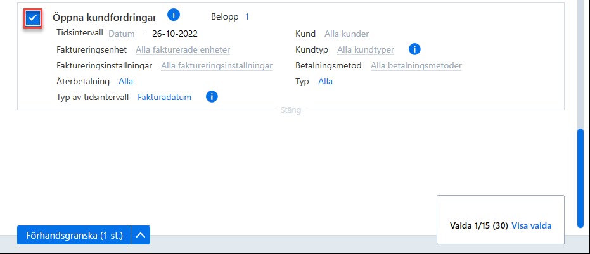Click the Betalningsmetod label
The image size is (590, 254).
(x=328, y=65)
